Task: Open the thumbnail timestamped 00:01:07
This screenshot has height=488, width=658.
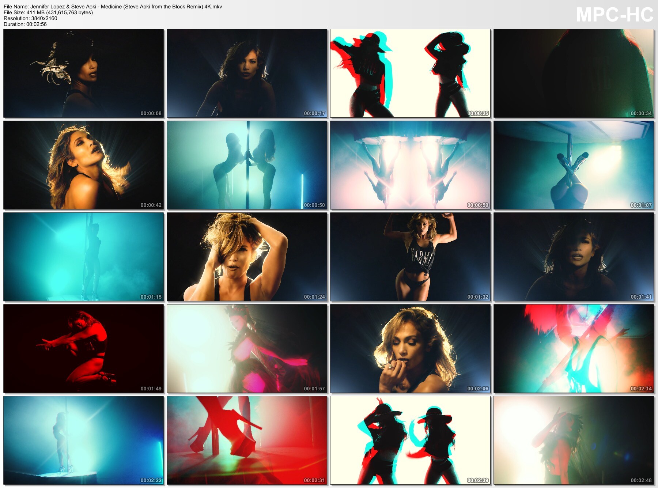Action: click(x=574, y=165)
